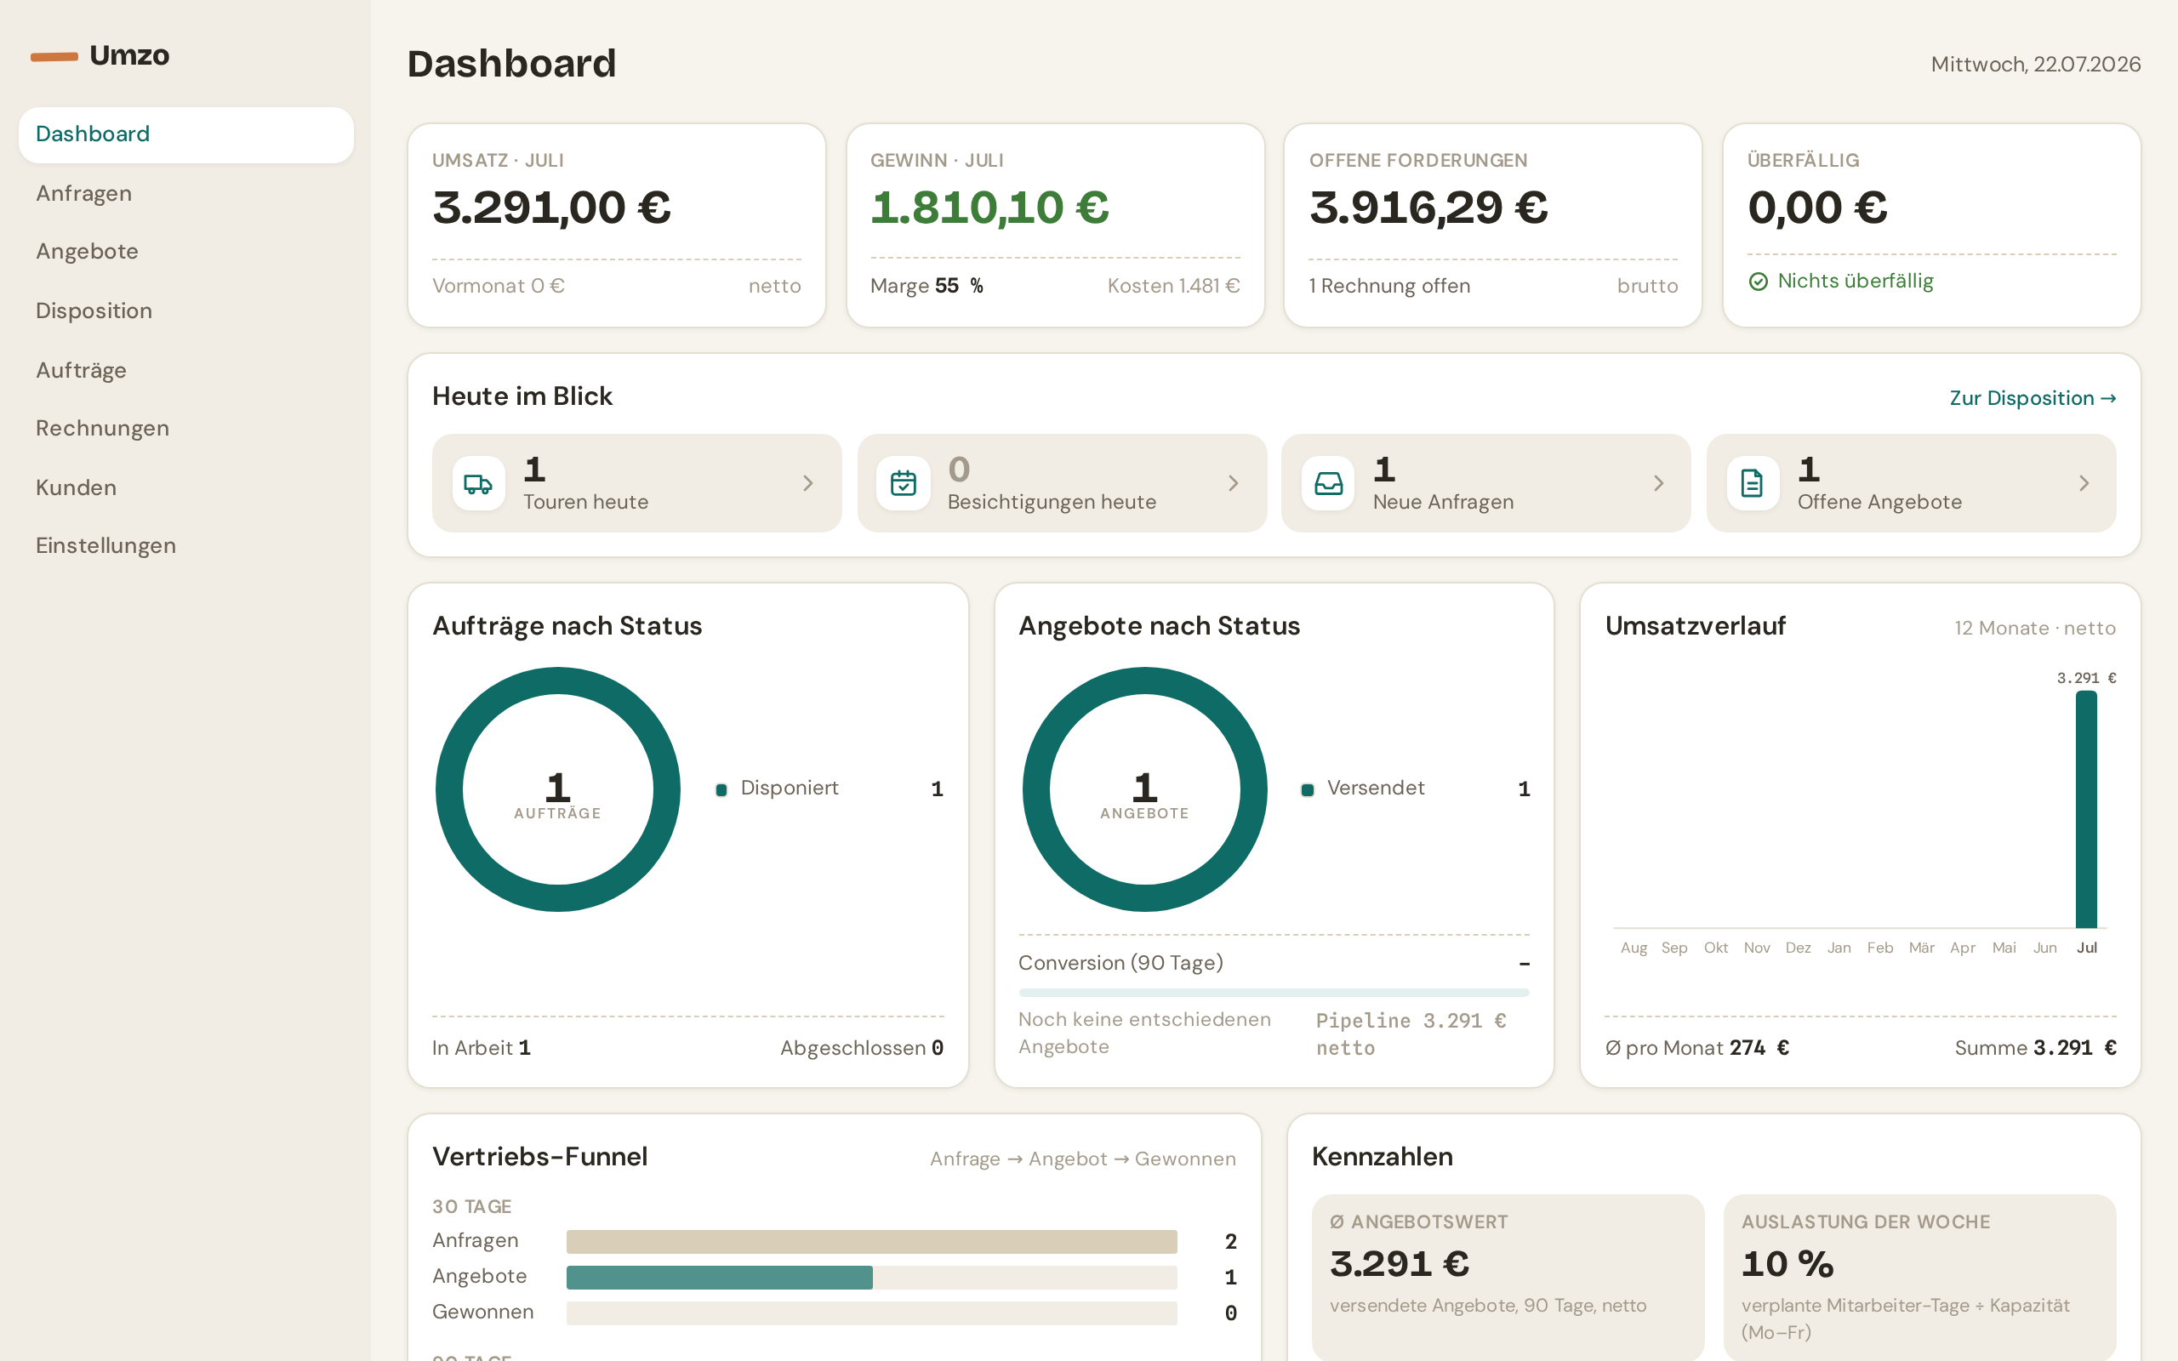Open Einstellungen in the sidebar

[186, 545]
